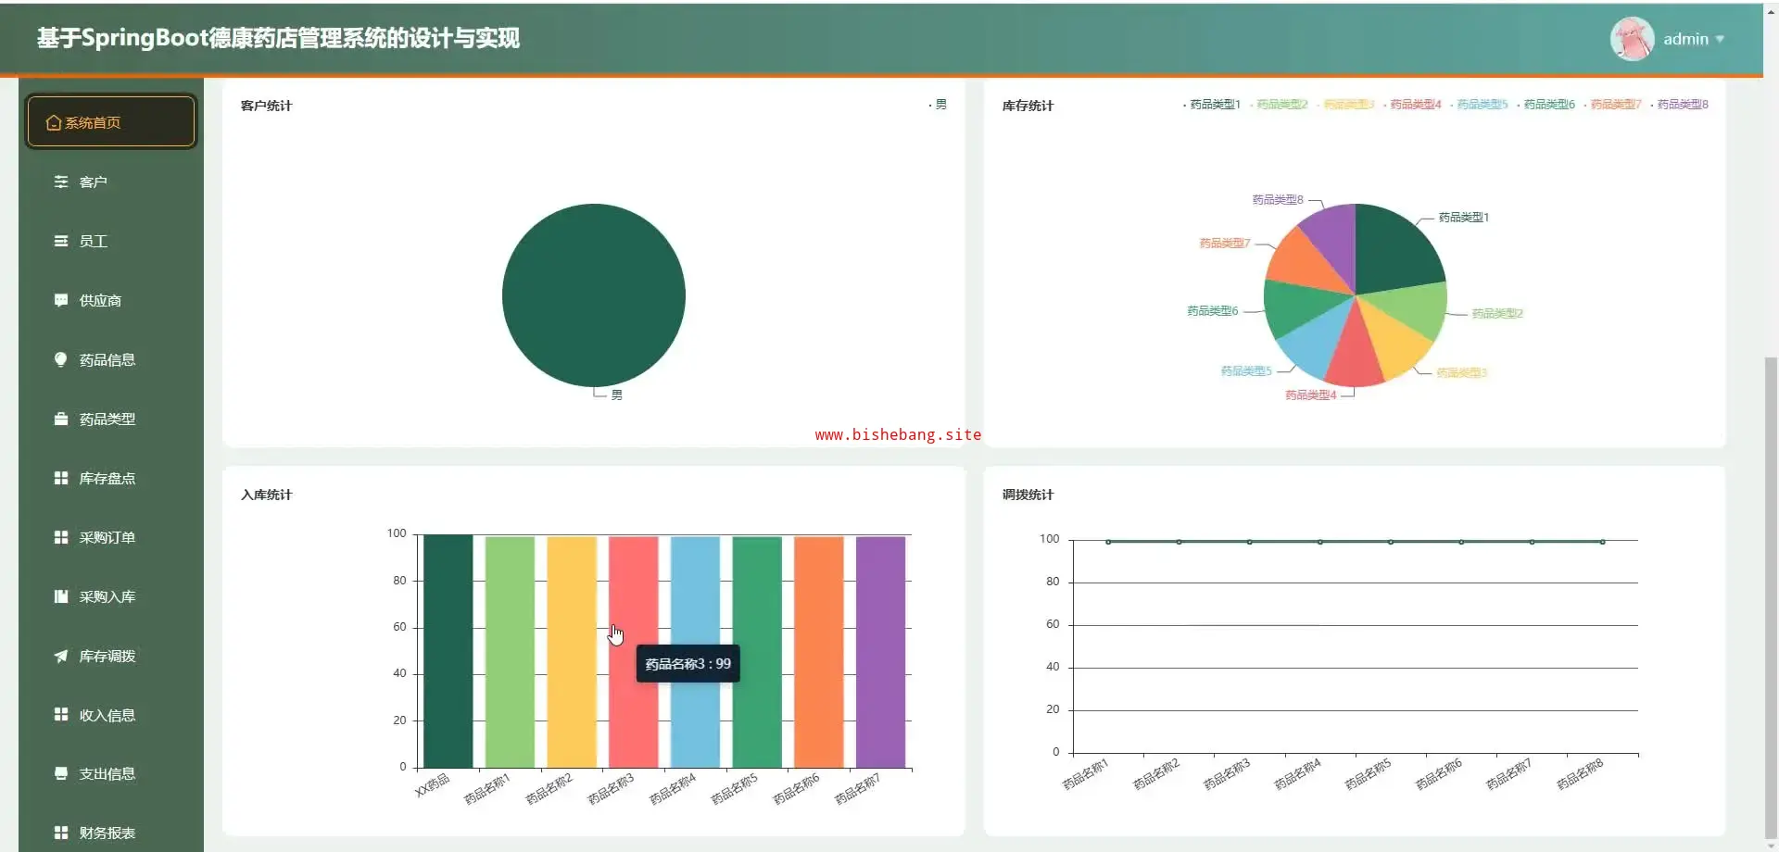Click the admin avatar picture
The image size is (1779, 852).
[x=1632, y=39]
